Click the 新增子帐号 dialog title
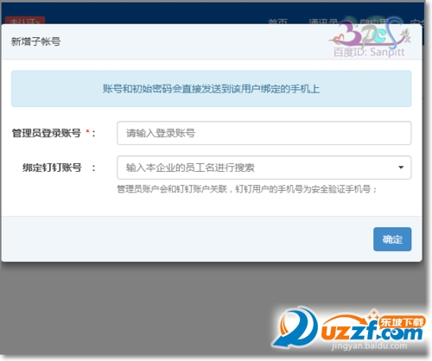This screenshot has width=432, height=361. (x=35, y=41)
